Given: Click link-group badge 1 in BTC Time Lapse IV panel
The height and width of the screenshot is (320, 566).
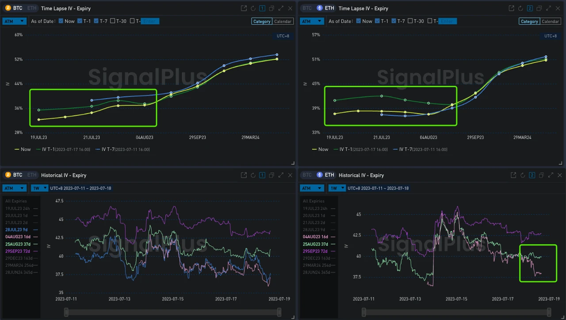Looking at the screenshot, I should click(x=262, y=8).
